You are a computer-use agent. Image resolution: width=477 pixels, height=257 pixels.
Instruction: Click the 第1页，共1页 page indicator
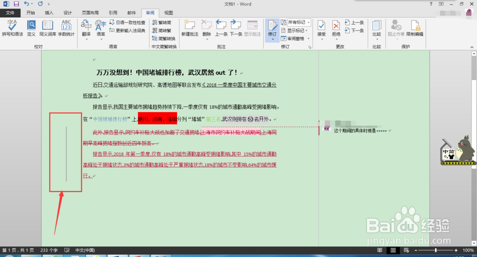click(x=18, y=250)
